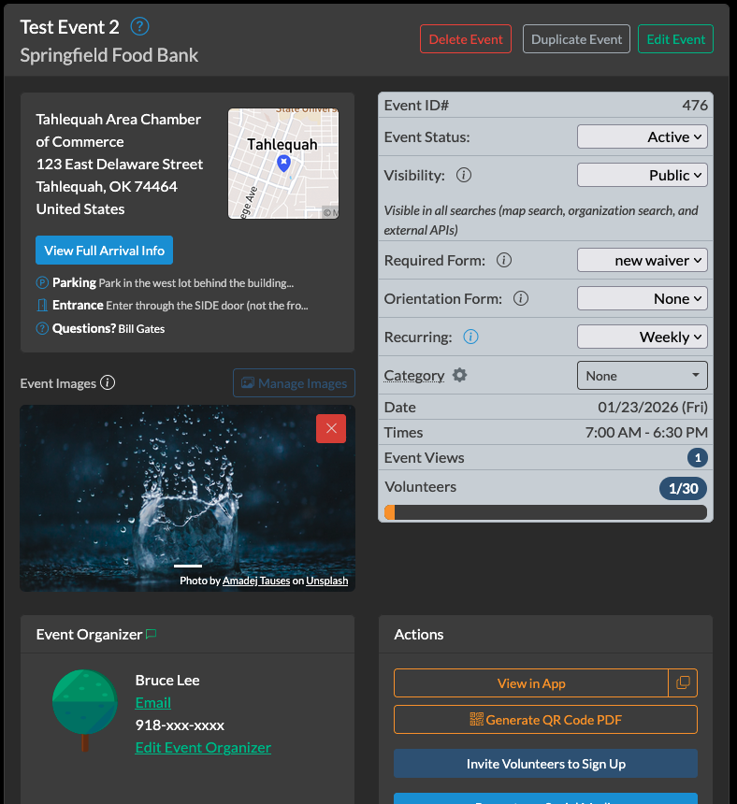
Task: Click the Recurring info icon
Action: click(x=471, y=337)
